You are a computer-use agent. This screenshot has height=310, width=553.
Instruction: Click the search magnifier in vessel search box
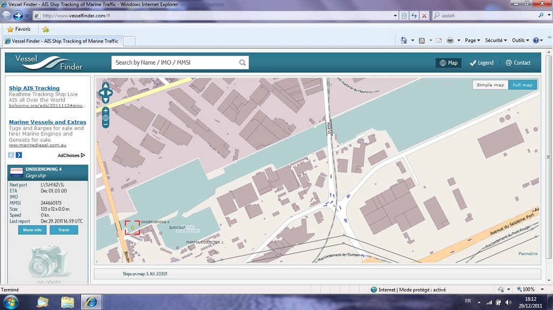[x=242, y=63]
